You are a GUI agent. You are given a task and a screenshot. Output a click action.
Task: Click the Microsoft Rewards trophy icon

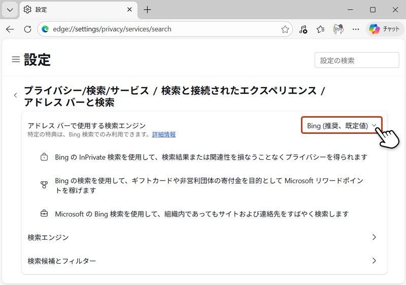tap(44, 185)
